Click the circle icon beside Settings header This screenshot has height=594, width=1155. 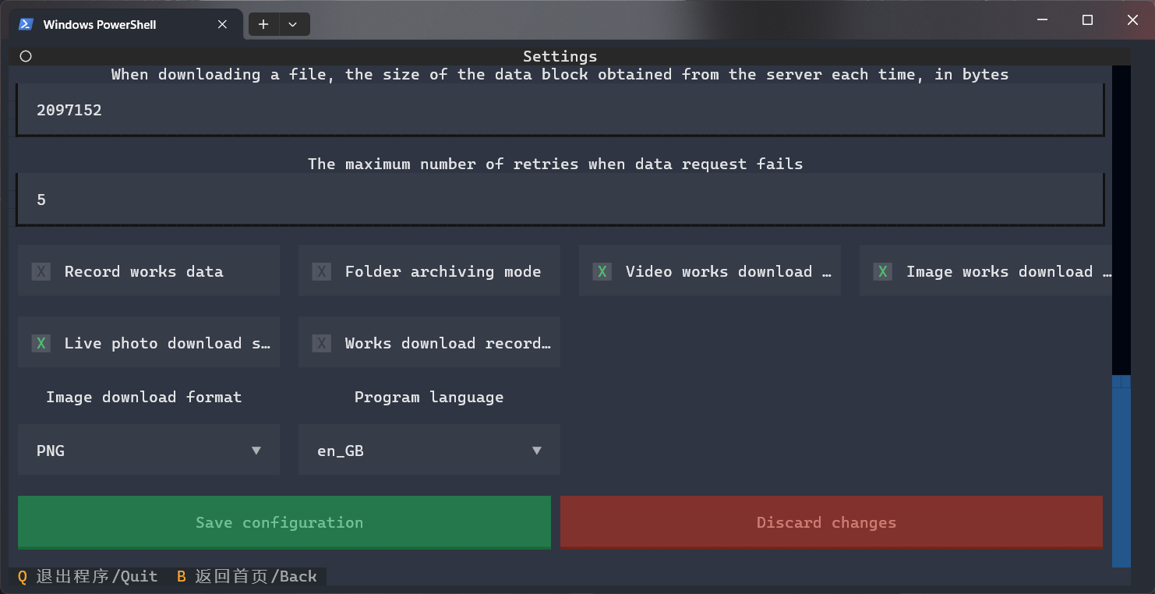26,56
